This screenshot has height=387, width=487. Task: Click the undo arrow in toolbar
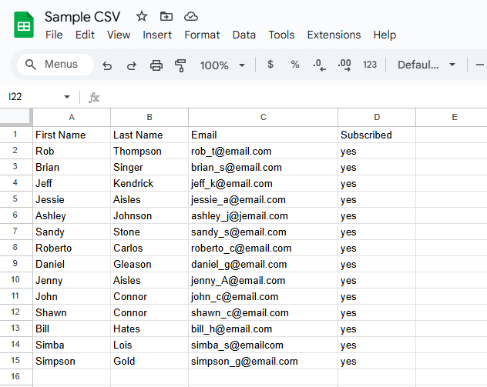pos(107,65)
